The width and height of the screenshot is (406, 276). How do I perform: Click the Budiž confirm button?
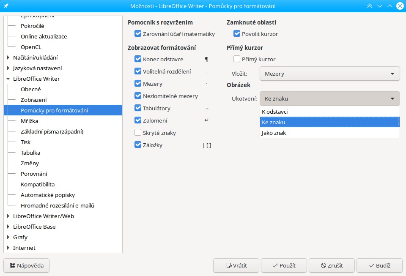click(x=379, y=265)
